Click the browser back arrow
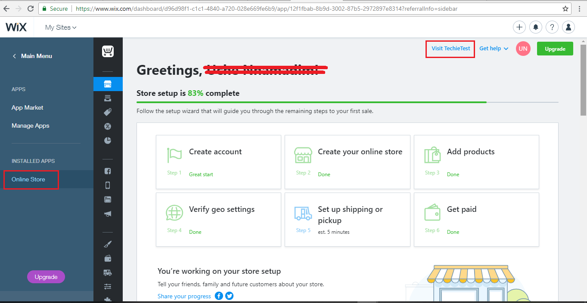This screenshot has height=303, width=587. (x=7, y=9)
